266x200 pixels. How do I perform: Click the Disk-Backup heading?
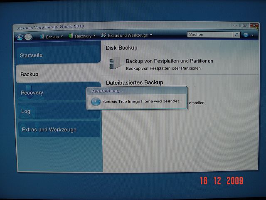[x=121, y=48]
